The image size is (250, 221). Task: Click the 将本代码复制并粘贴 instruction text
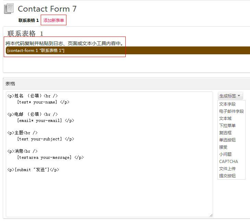click(x=64, y=43)
